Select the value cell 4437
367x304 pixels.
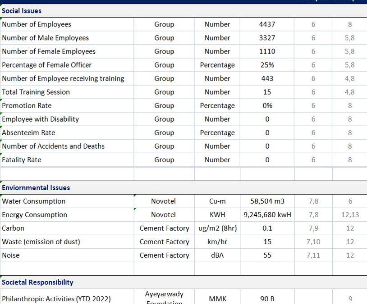(267, 24)
